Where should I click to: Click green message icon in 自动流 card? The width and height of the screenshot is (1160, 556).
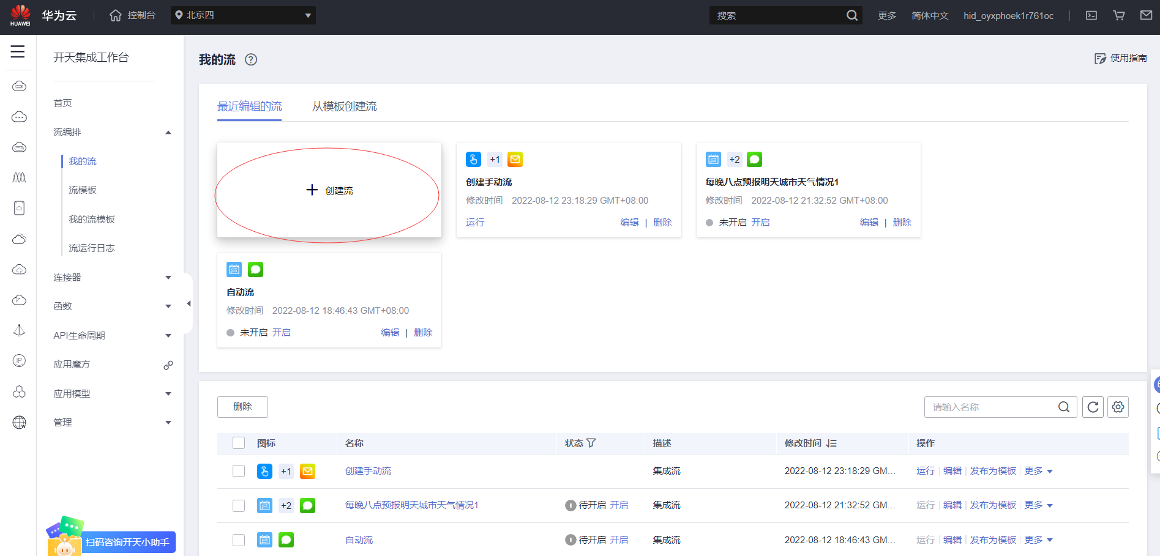click(x=256, y=270)
